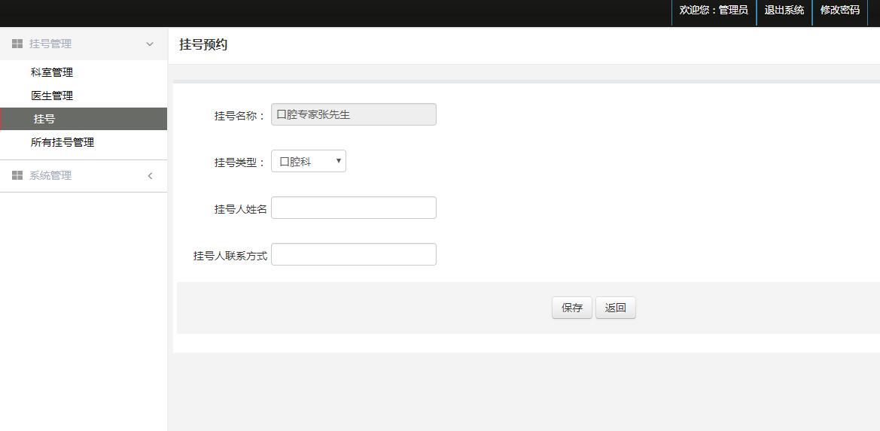
Task: Select the 挂号 sidebar item
Action: (84, 119)
